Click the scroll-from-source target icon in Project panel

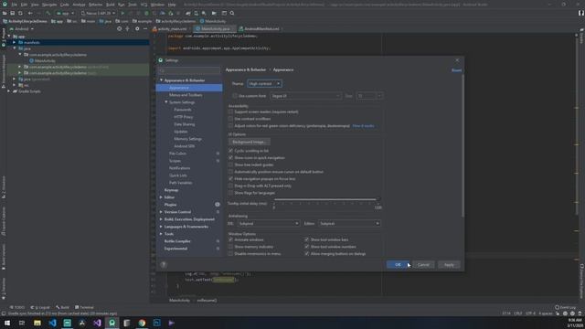(x=120, y=28)
